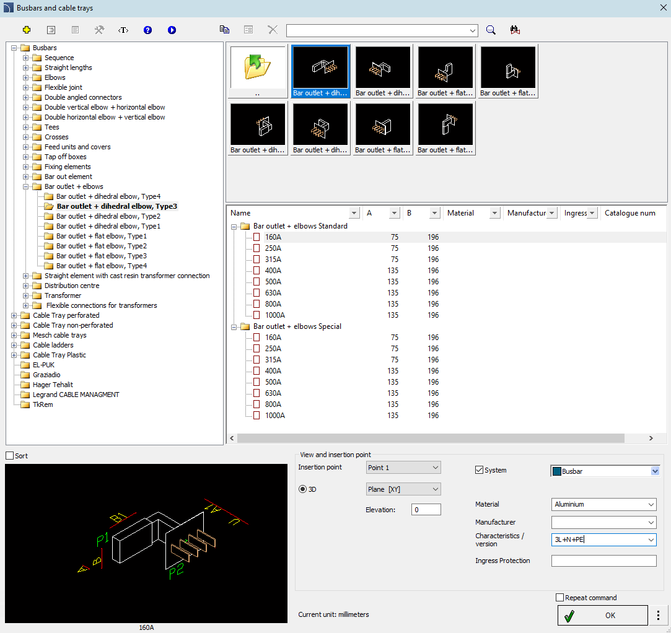Check 250A under Bar outlet + elbows Special

coord(257,349)
